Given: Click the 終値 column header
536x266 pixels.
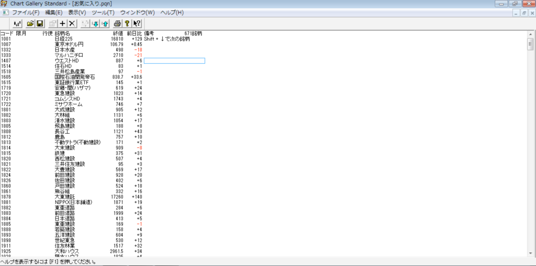Looking at the screenshot, I should click(118, 33).
